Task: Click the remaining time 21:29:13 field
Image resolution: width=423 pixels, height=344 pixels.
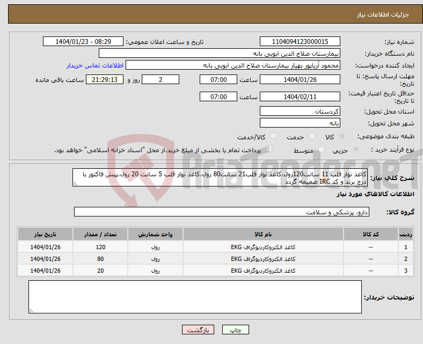Action: point(105,79)
